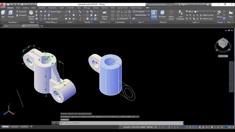Click the layer color swatch
Viewport: 235px width, 132px height.
(x=195, y=11)
